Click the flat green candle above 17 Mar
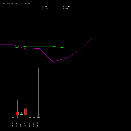The width and height of the screenshot is (131, 131). click(x=34, y=118)
